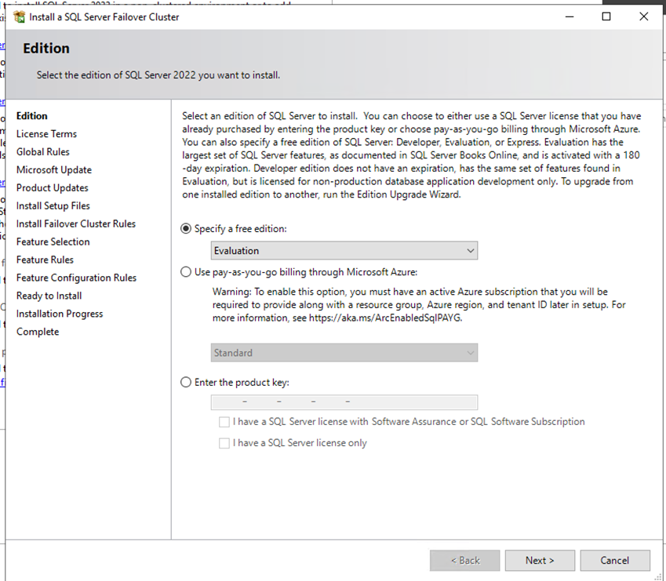The image size is (666, 581).
Task: Open the Ready to Install step
Action: click(x=49, y=296)
